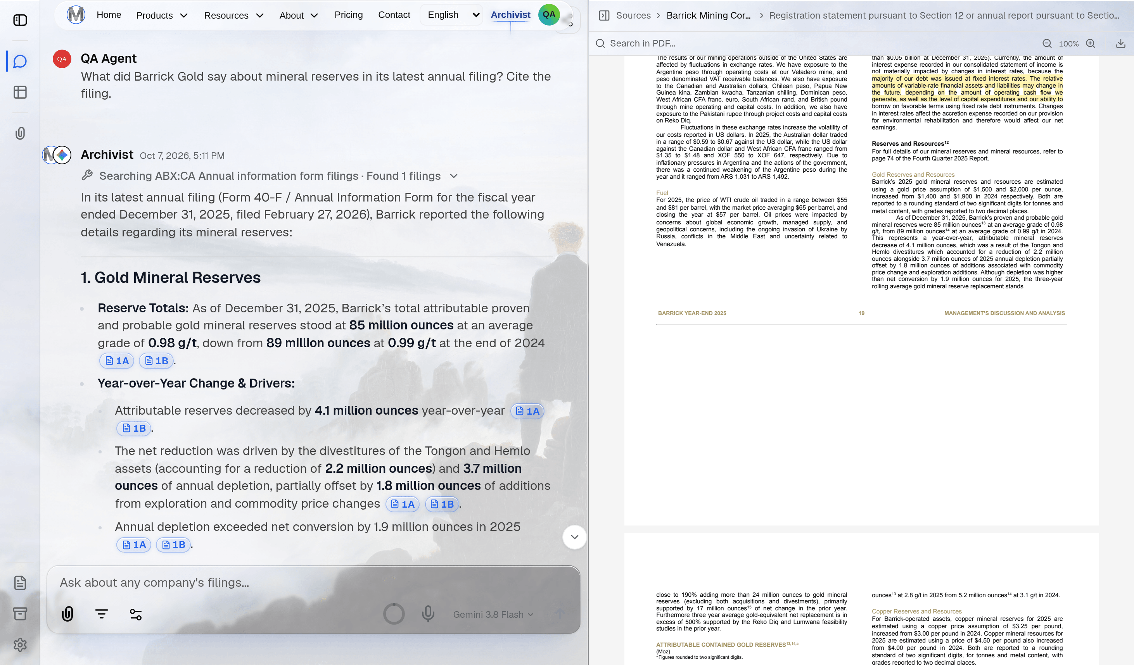
Task: Click the scroll-to-bottom chevron button
Action: pyautogui.click(x=575, y=537)
